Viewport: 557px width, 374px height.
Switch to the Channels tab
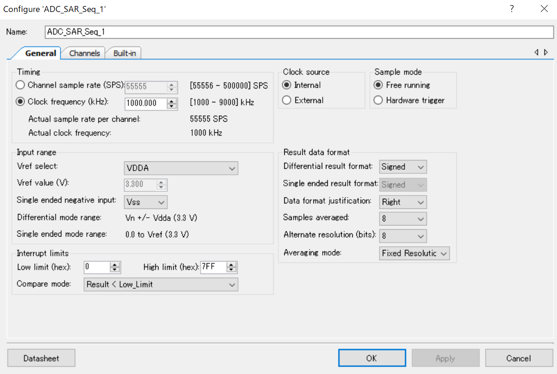coord(84,53)
